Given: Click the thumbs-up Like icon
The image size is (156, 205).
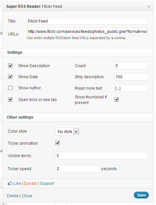Looking at the screenshot, I should [x=10, y=183].
